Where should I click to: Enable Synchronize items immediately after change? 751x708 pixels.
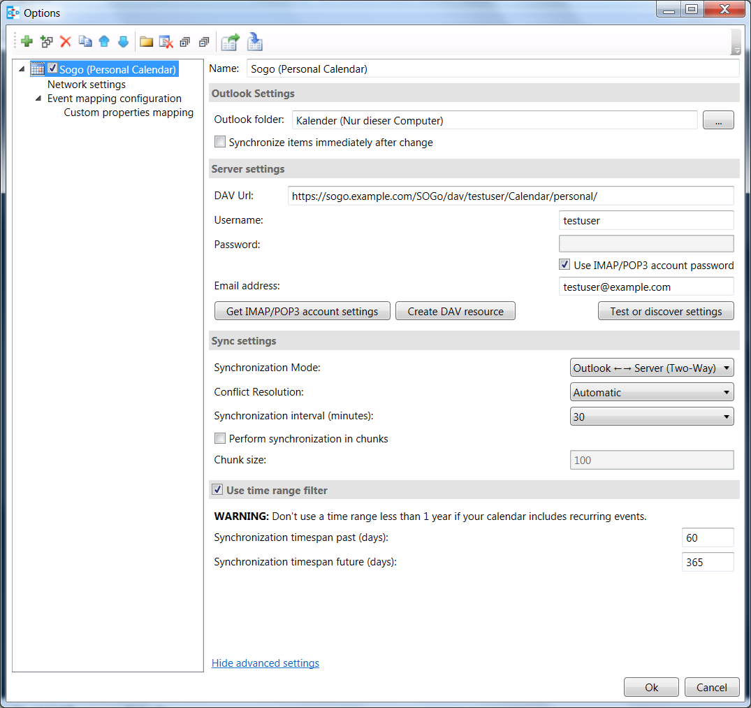(220, 142)
